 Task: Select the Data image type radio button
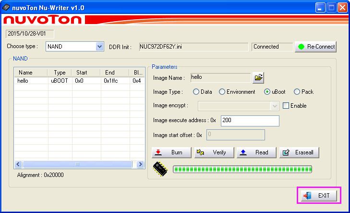point(196,92)
